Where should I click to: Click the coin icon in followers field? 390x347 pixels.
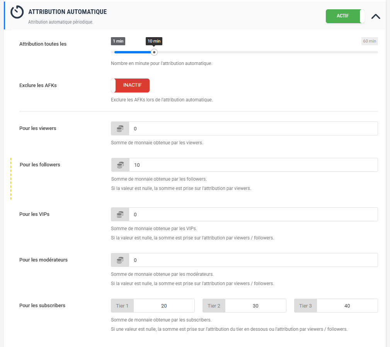(120, 165)
